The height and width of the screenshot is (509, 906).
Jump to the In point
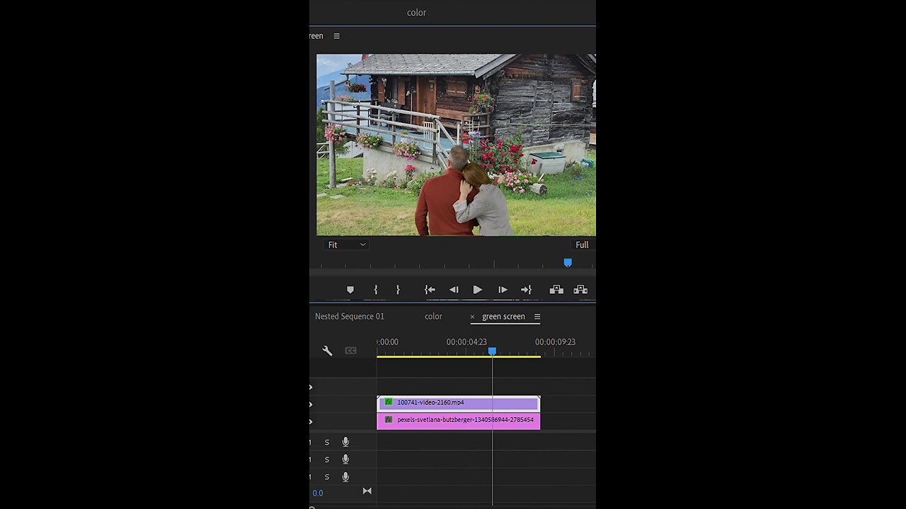[430, 290]
